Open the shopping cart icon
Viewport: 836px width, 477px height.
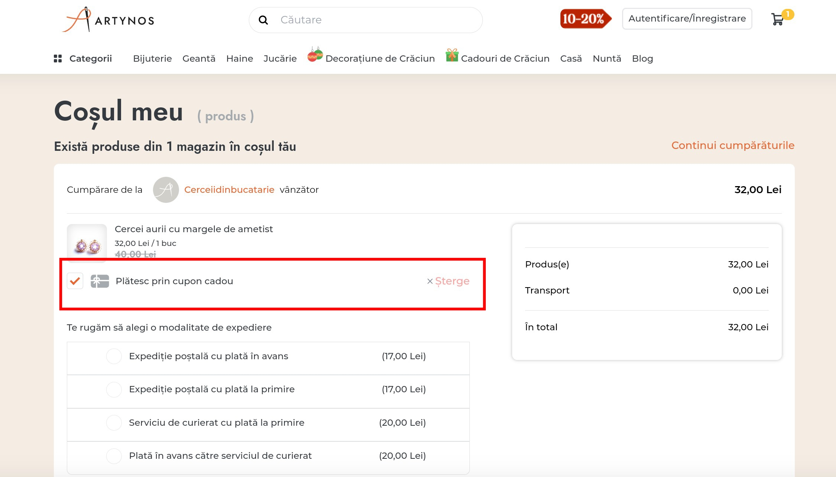pos(777,19)
